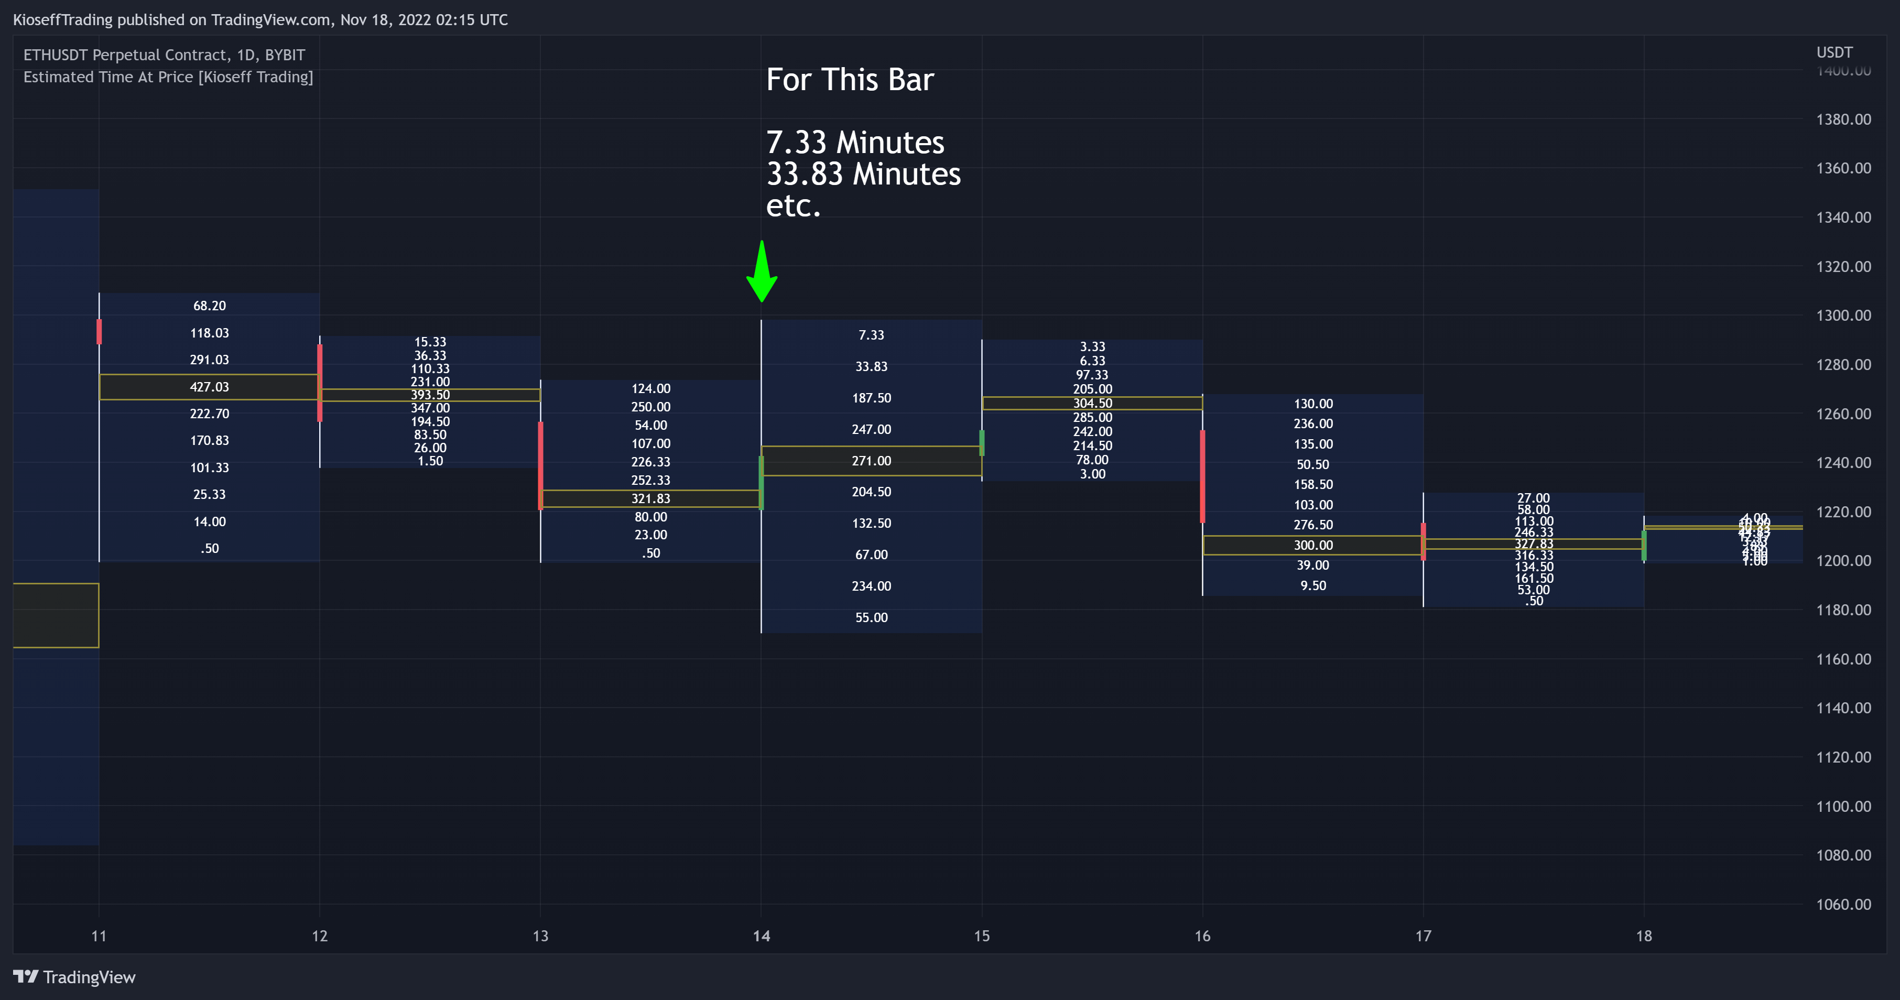The width and height of the screenshot is (1900, 1000).
Task: Click the KioseffTrading published header line
Action: (260, 20)
